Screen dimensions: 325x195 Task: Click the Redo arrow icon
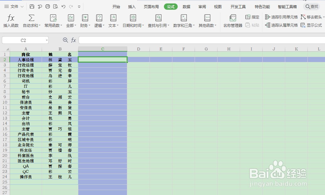coord(71,7)
